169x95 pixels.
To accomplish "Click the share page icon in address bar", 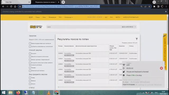I will coord(145,7).
